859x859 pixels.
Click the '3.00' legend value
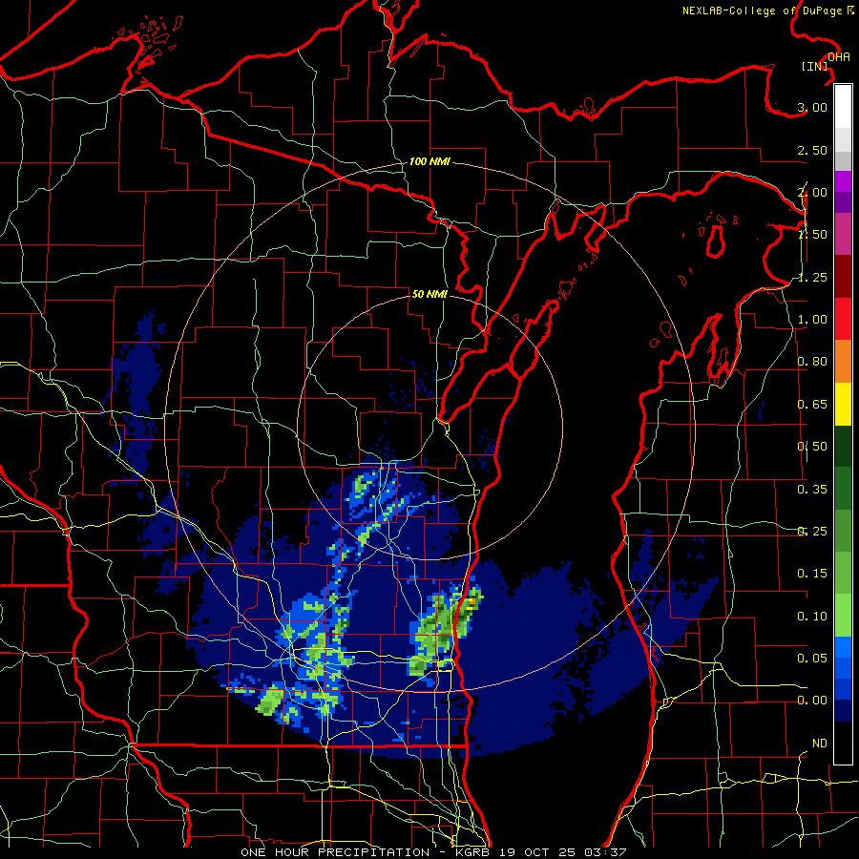(812, 107)
